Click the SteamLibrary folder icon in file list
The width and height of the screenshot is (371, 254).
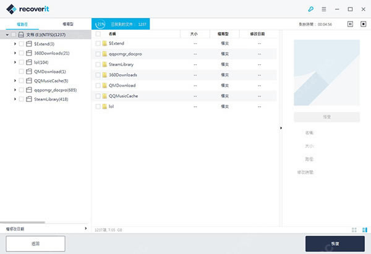[x=104, y=64]
